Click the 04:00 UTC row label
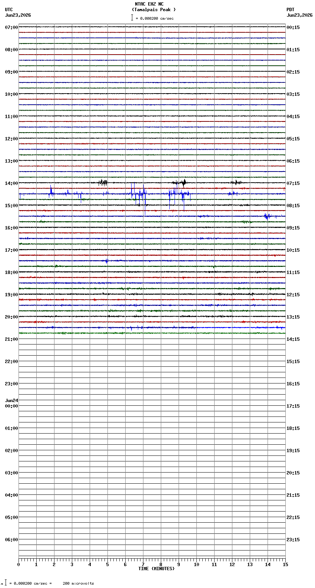 tap(11, 495)
